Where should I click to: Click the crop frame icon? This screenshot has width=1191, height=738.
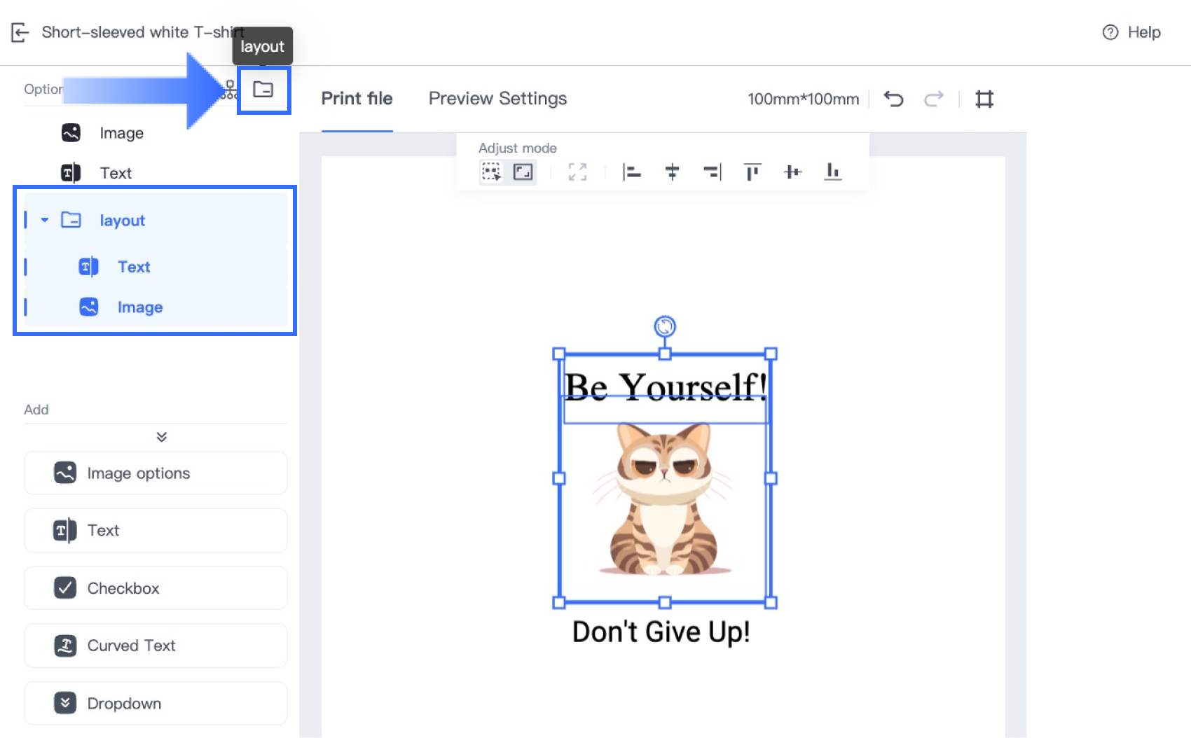coord(984,99)
